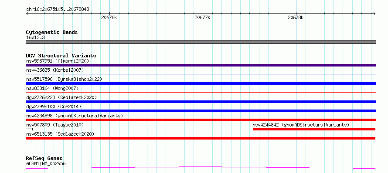Viewport: 388px width, 173px height.
Task: Click the 20676k ruler label
Action: point(109,17)
